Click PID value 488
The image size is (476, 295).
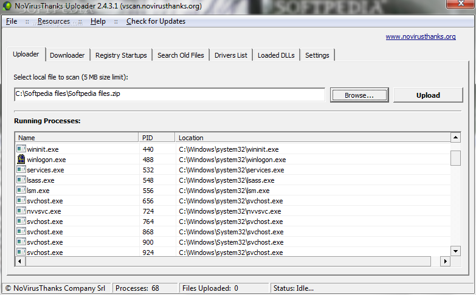point(148,160)
